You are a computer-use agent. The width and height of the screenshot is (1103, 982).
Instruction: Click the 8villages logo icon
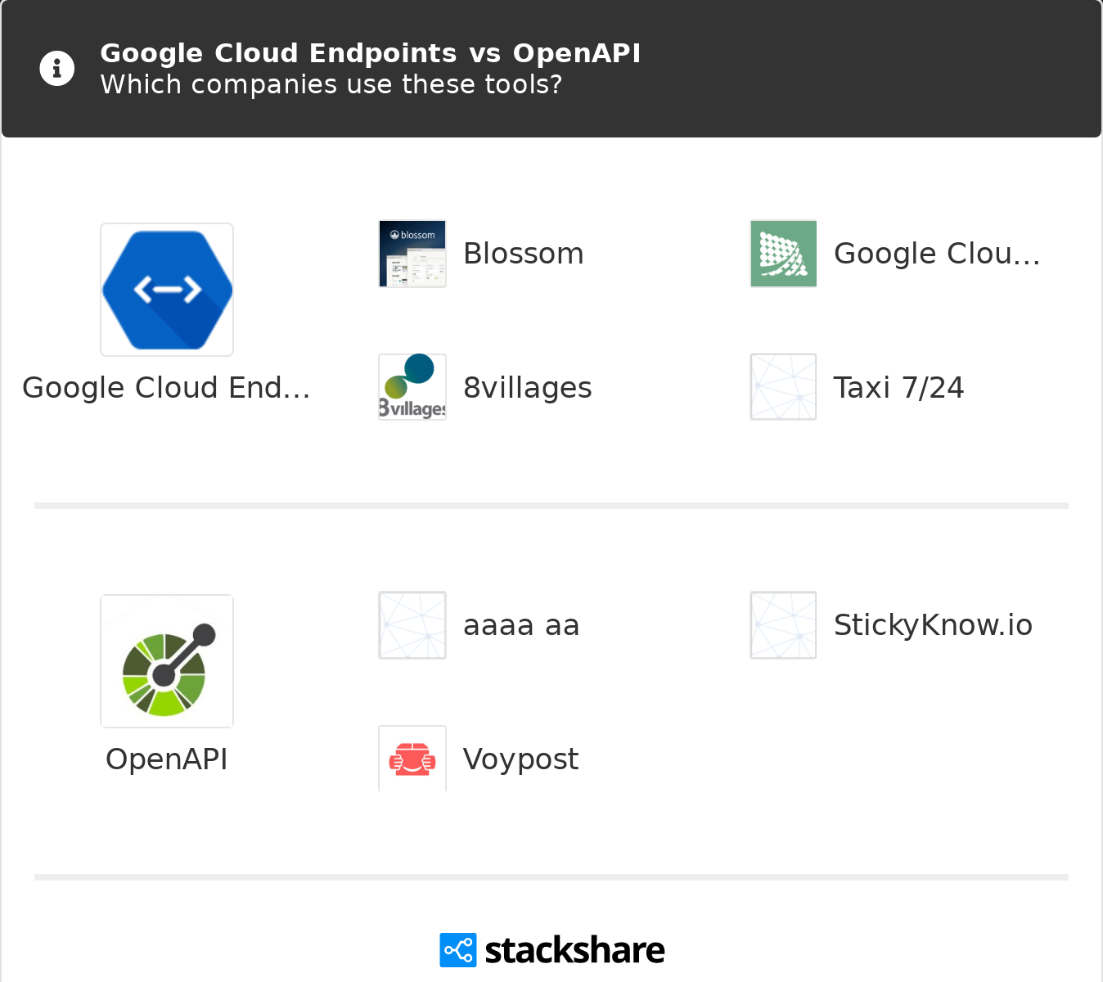412,387
